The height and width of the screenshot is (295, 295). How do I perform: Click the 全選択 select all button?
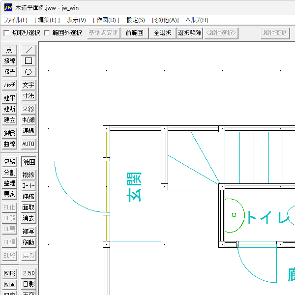click(x=162, y=33)
